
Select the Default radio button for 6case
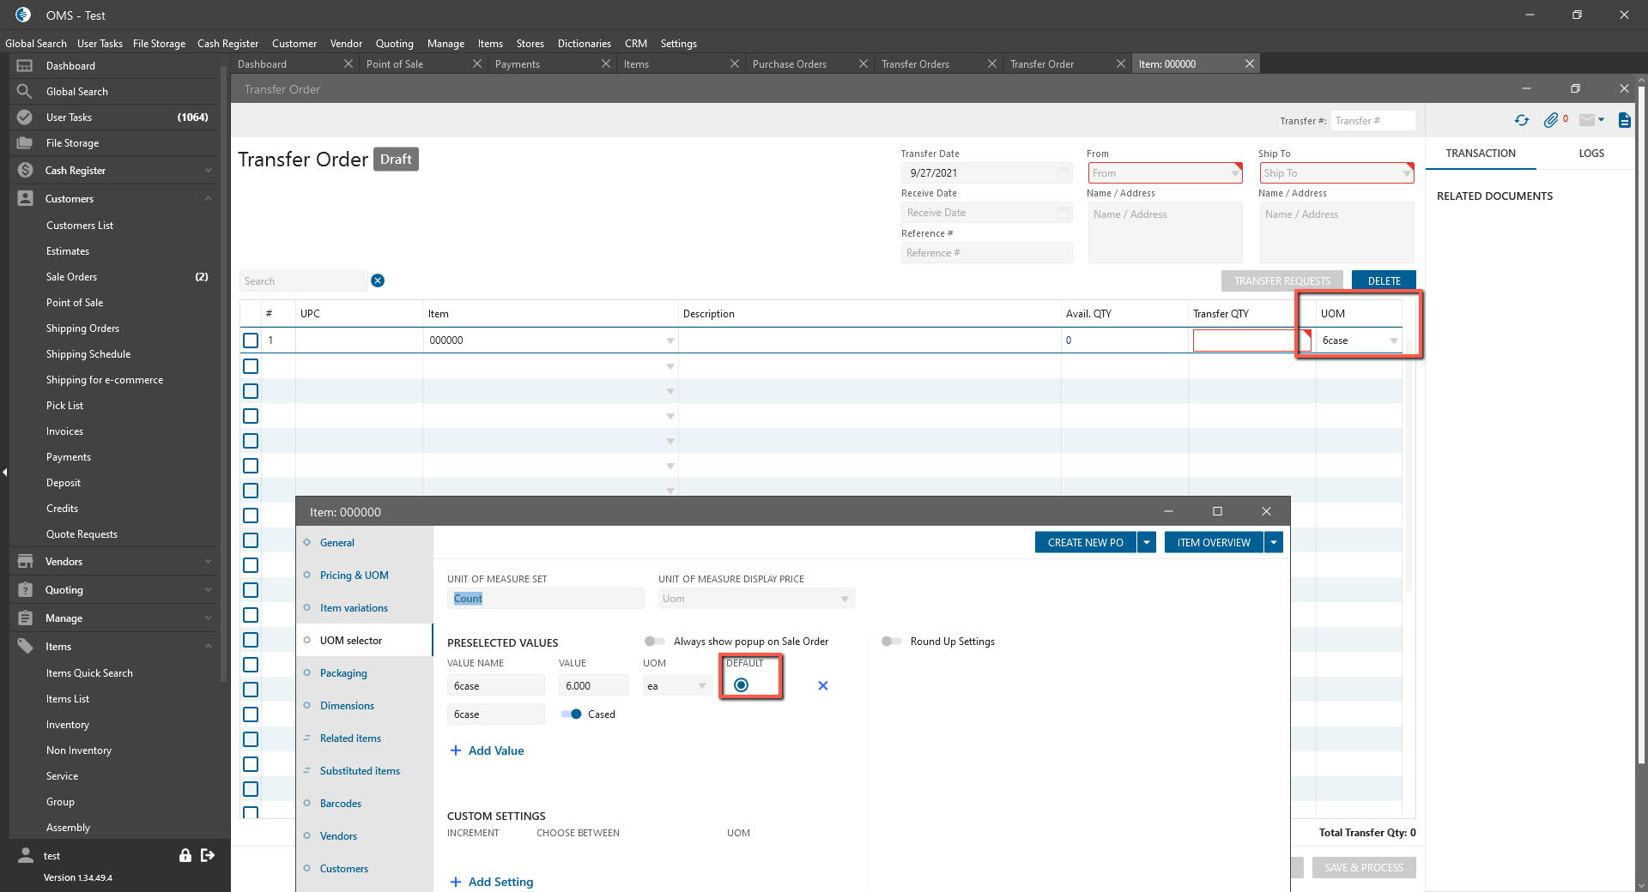[742, 684]
